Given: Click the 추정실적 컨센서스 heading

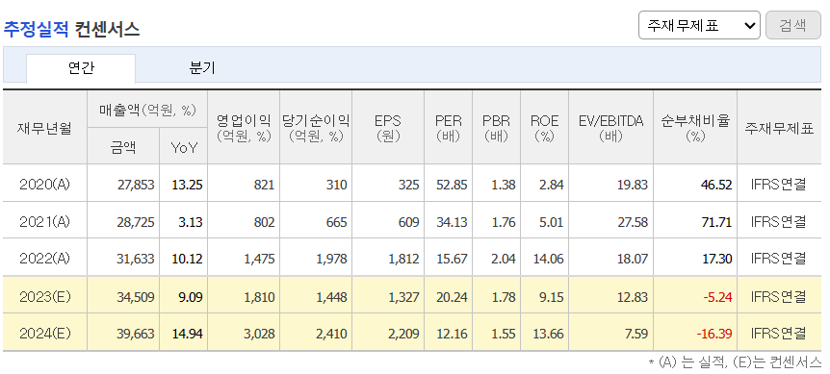Looking at the screenshot, I should 71,29.
